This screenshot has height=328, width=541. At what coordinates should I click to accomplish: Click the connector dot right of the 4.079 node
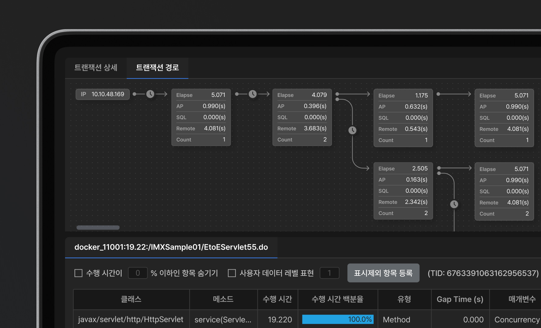tap(337, 94)
